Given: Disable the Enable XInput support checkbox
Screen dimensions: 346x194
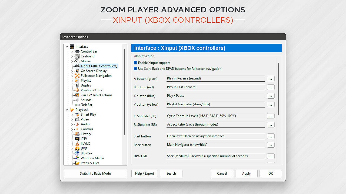Looking at the screenshot, I should 136,63.
